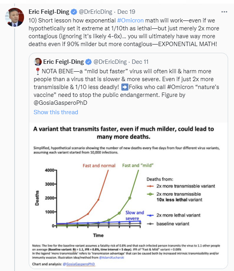Click the red pushpin emoji

pyautogui.click(x=37, y=71)
